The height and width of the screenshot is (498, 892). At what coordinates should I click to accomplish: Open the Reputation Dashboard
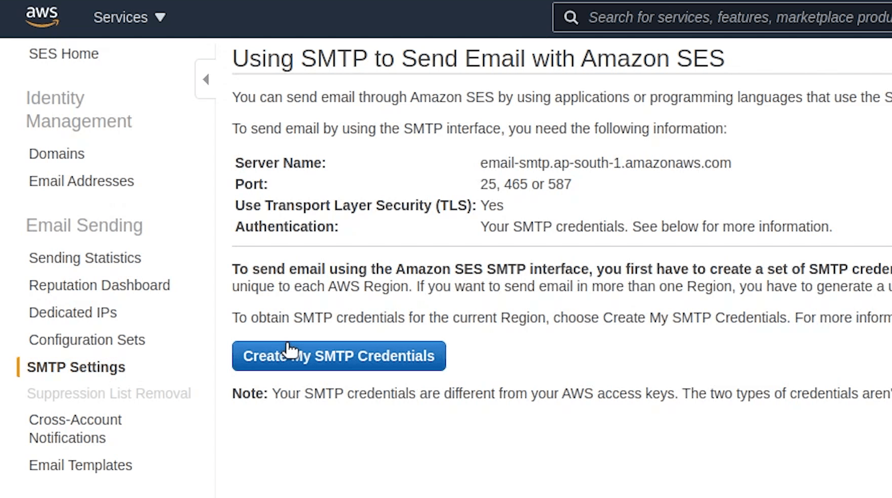tap(100, 285)
